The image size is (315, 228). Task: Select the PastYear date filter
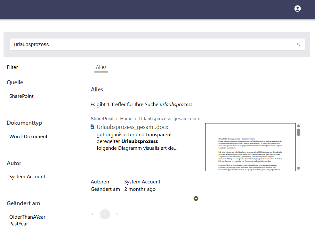click(19, 224)
